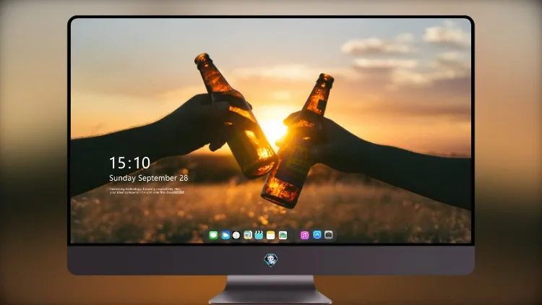Click the mascot logo on the monitor chin
This screenshot has height=305, width=542.
point(271,260)
